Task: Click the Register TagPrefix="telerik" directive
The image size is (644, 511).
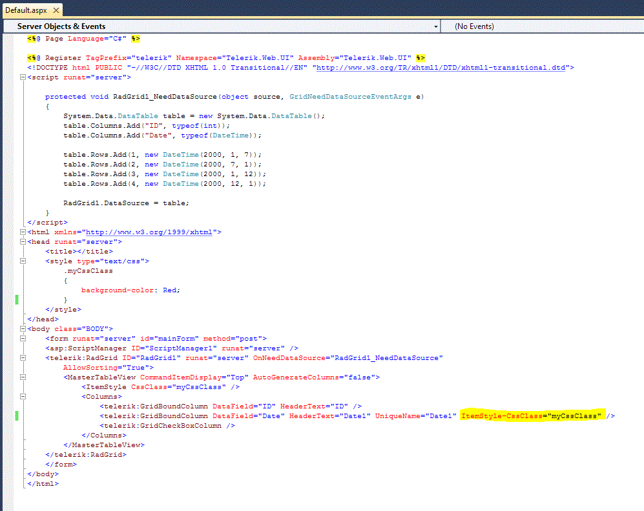Action: [226, 58]
